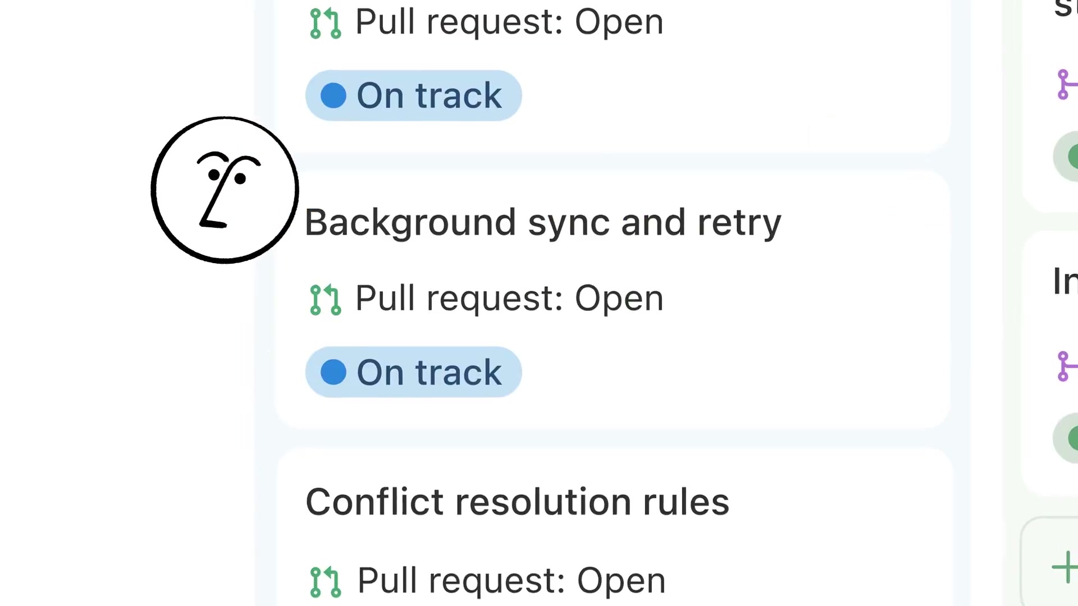Select On track badge in the topmost card

(x=413, y=95)
